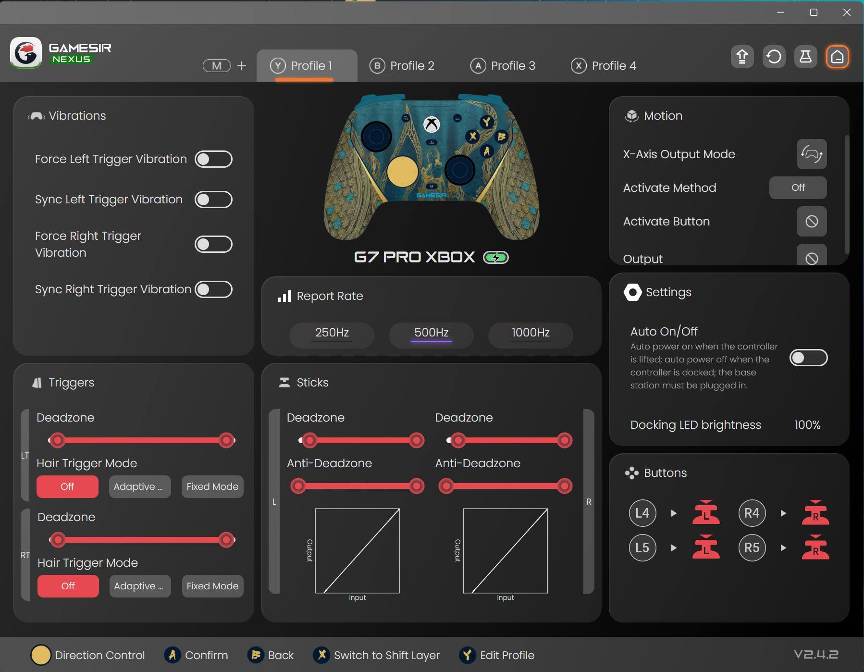The height and width of the screenshot is (672, 864).
Task: Click Docking LED brightness 100% value
Action: point(807,425)
